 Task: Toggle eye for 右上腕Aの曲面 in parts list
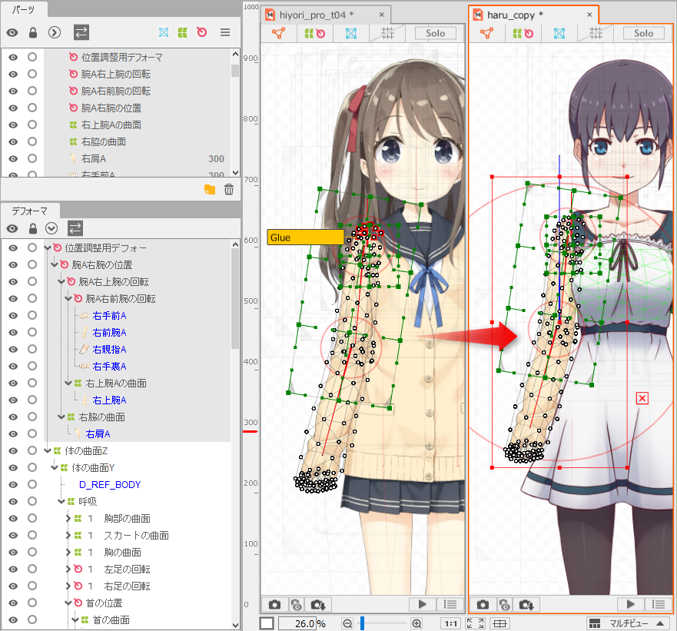(13, 125)
